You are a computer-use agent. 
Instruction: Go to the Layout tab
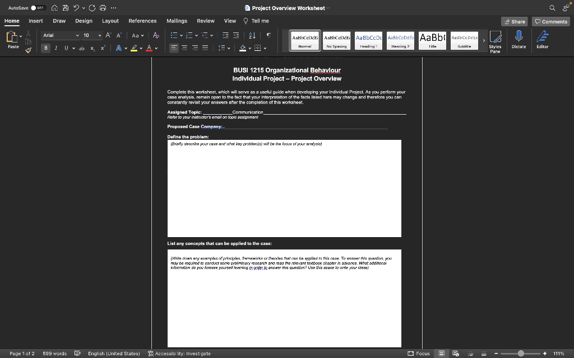[110, 21]
